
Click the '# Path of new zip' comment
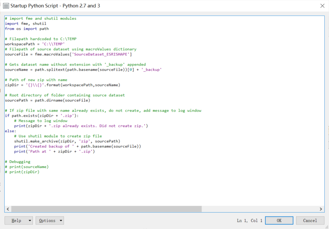click(36, 80)
